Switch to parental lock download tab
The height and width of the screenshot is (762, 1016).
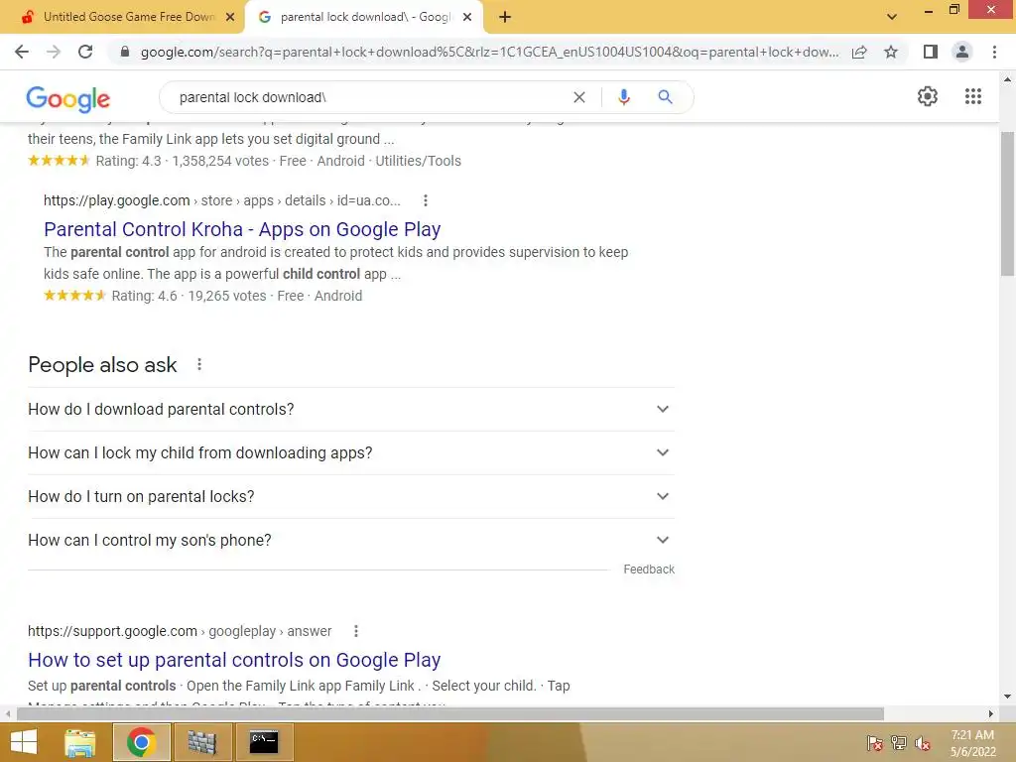[x=365, y=18]
